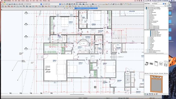Open the Library menu
176x99 pixels.
[27, 1]
